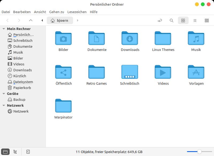Image resolution: width=214 pixels, height=156 pixels.
Task: Open the Datei menu
Action: coord(6,12)
